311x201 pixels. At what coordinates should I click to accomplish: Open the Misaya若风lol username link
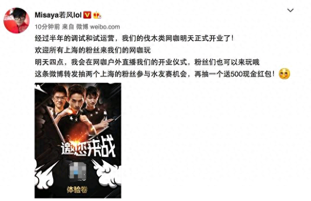click(x=58, y=15)
